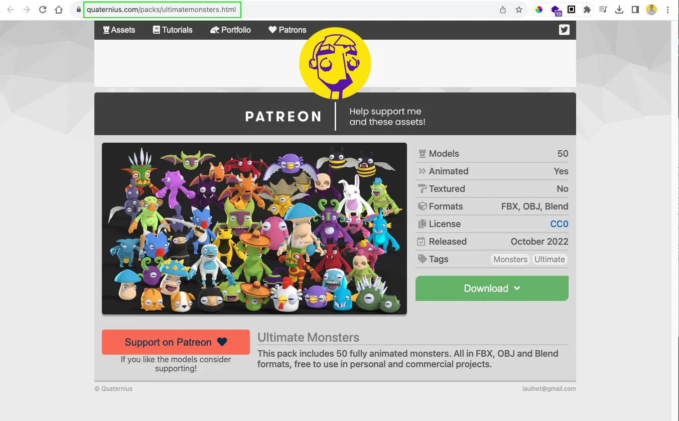Select the quaternius.com URL in address bar

(161, 10)
